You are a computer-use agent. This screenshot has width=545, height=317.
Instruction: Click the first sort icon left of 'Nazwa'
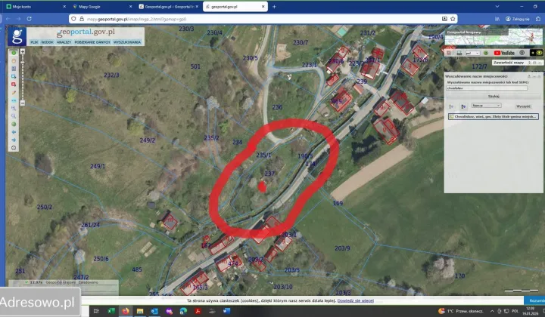pos(451,106)
